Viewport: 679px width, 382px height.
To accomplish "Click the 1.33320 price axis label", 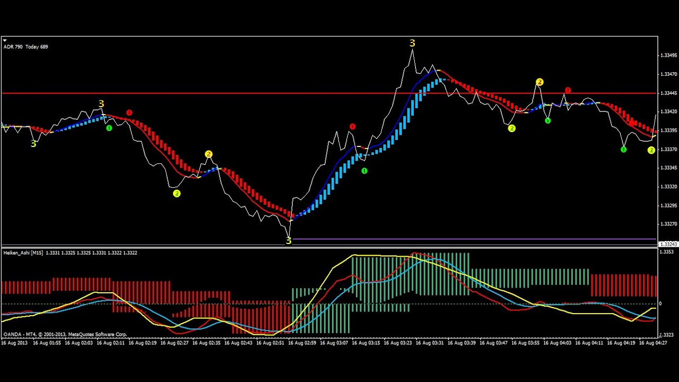I will [x=668, y=187].
